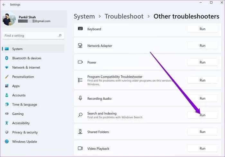Run the Recording Audio troubleshooter

coord(202,98)
